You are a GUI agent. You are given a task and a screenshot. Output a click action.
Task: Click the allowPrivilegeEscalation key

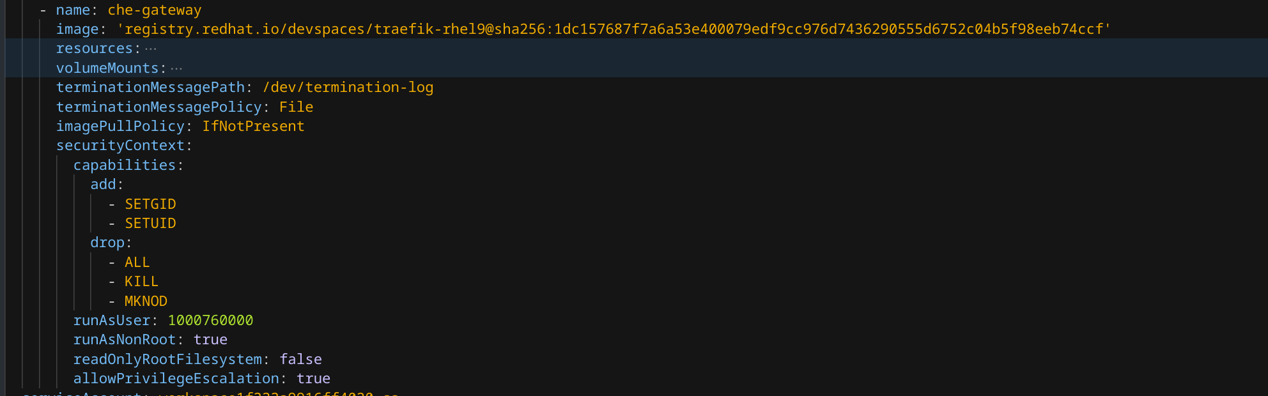tap(176, 379)
